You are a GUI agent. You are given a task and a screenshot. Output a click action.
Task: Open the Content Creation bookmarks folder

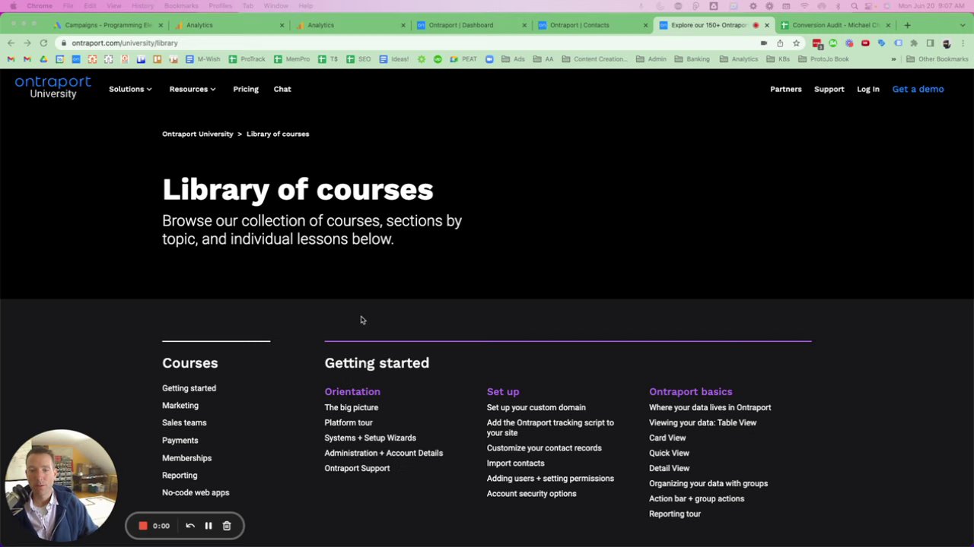click(x=595, y=59)
